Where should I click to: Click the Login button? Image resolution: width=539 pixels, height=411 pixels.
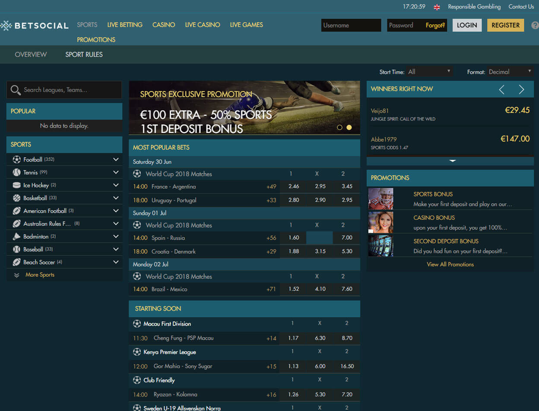coord(467,25)
